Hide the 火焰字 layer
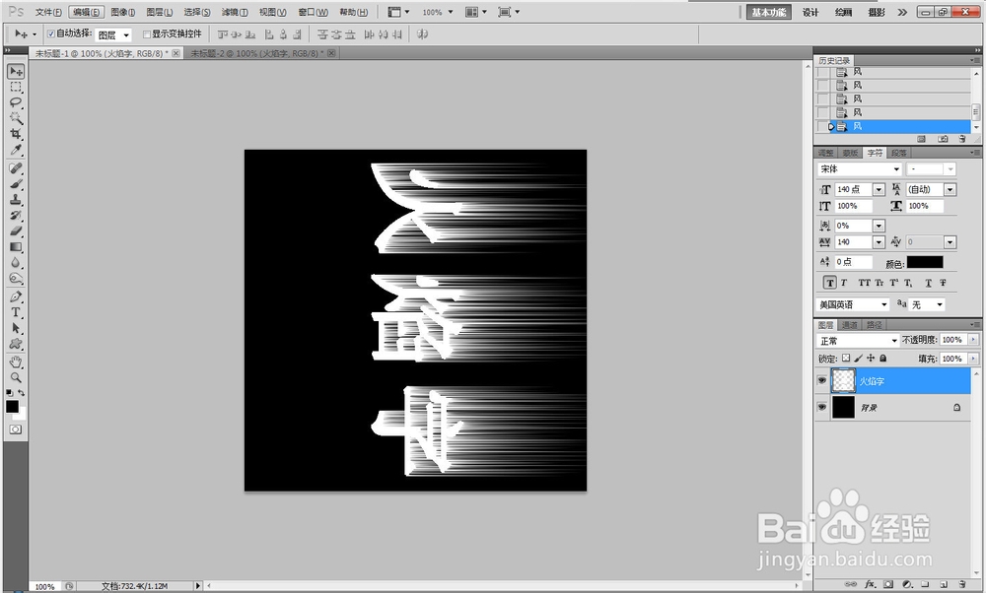The height and width of the screenshot is (593, 986). click(x=822, y=380)
